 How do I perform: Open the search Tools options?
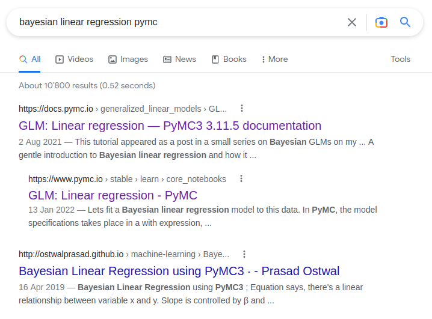pos(400,59)
